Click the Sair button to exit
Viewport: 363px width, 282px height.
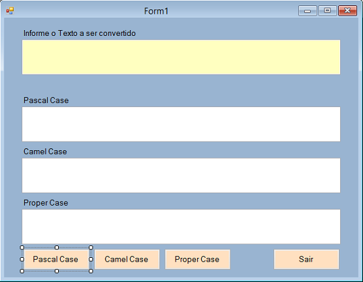click(x=306, y=259)
